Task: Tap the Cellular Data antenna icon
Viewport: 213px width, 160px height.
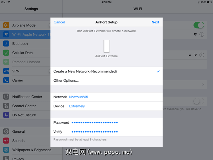Action: click(6, 53)
